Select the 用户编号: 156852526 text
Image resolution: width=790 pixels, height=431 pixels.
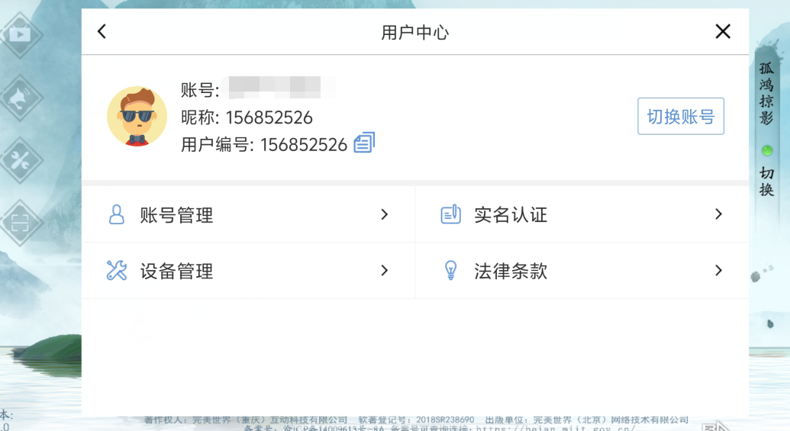coord(264,144)
